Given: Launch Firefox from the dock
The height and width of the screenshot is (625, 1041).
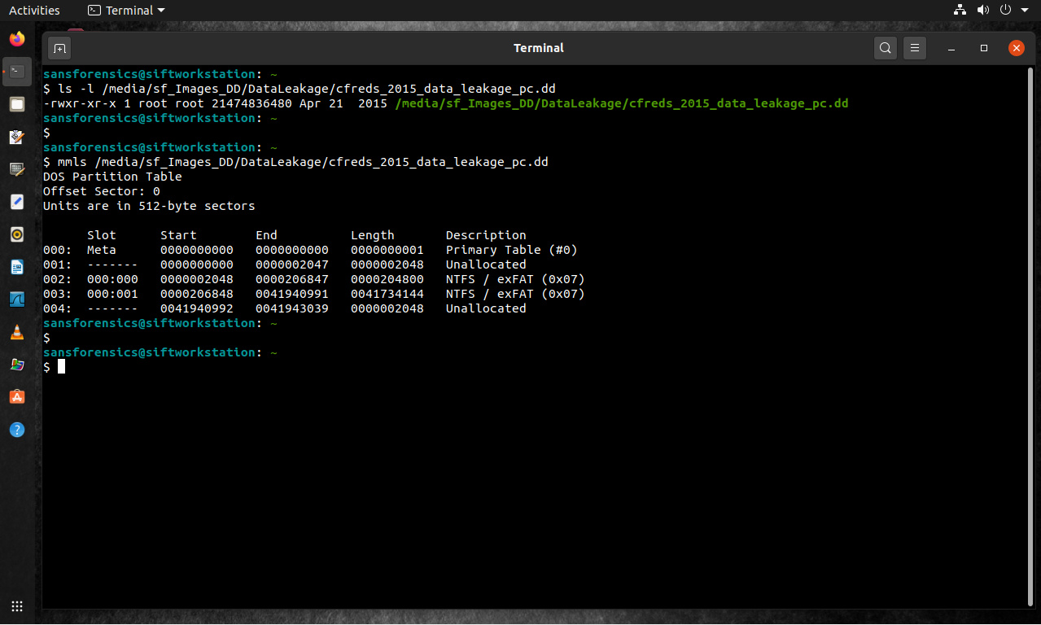Looking at the screenshot, I should click(17, 39).
